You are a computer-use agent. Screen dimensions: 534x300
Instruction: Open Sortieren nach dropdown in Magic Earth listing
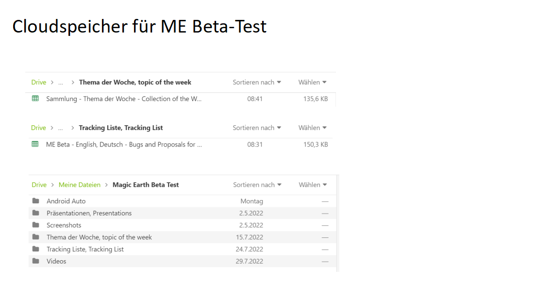pos(257,185)
